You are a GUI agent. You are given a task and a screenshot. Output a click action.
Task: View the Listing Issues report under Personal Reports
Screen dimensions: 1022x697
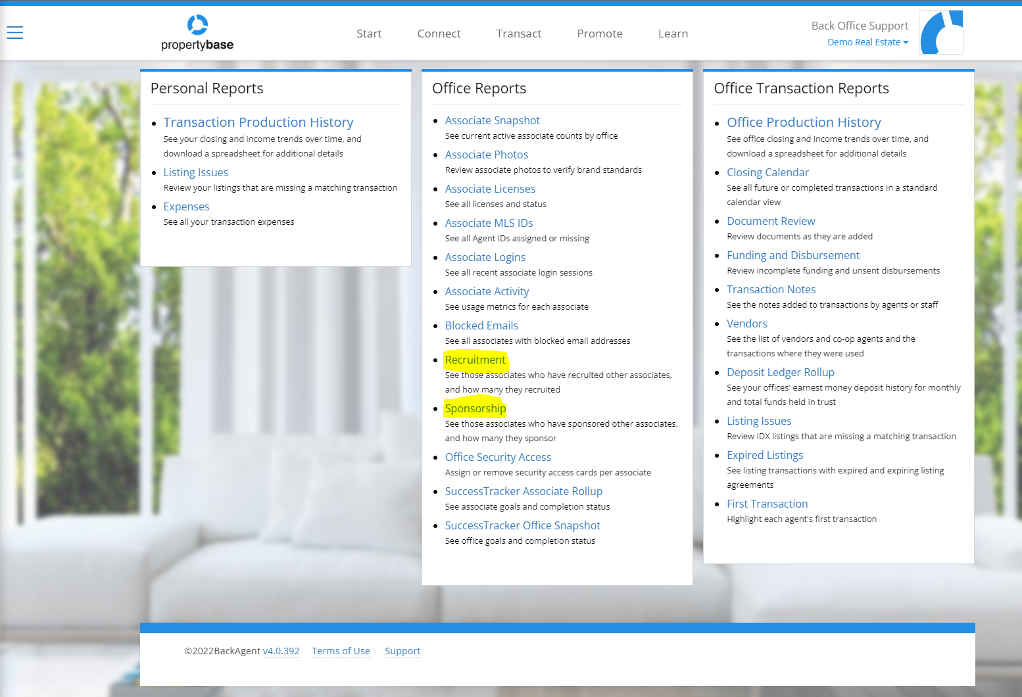(x=195, y=172)
